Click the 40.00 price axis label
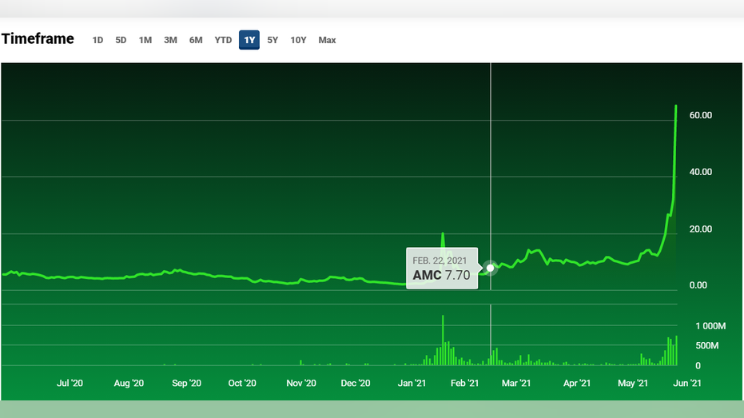 point(700,172)
